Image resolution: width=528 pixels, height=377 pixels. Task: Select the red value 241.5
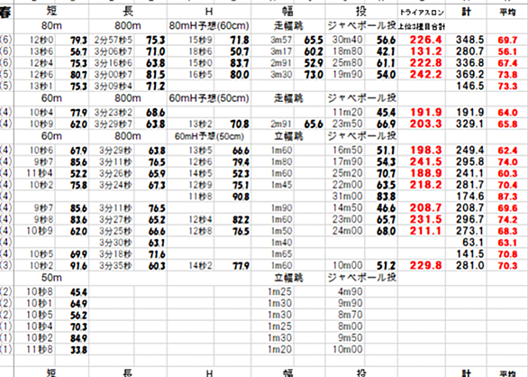coord(425,161)
